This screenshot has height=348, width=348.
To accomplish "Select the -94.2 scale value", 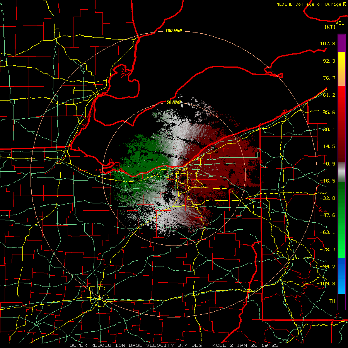I will (328, 266).
